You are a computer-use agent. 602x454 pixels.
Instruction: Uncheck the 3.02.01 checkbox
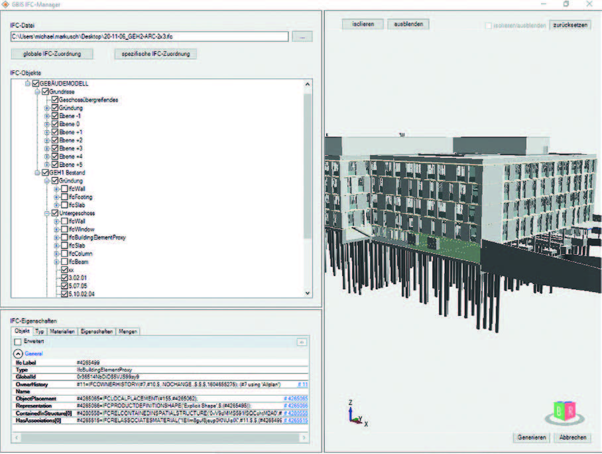click(x=64, y=278)
